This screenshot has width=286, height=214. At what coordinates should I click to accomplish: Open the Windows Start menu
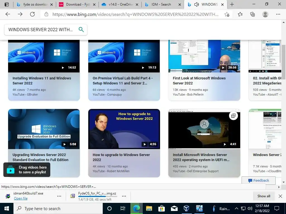coord(7,208)
